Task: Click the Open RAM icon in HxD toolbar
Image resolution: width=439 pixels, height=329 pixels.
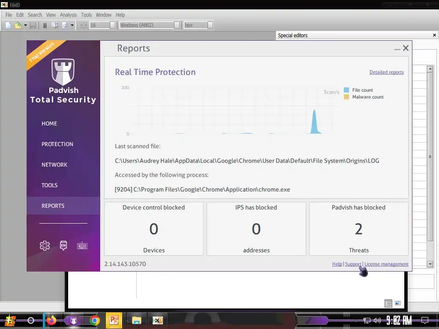Action: pyautogui.click(x=45, y=25)
